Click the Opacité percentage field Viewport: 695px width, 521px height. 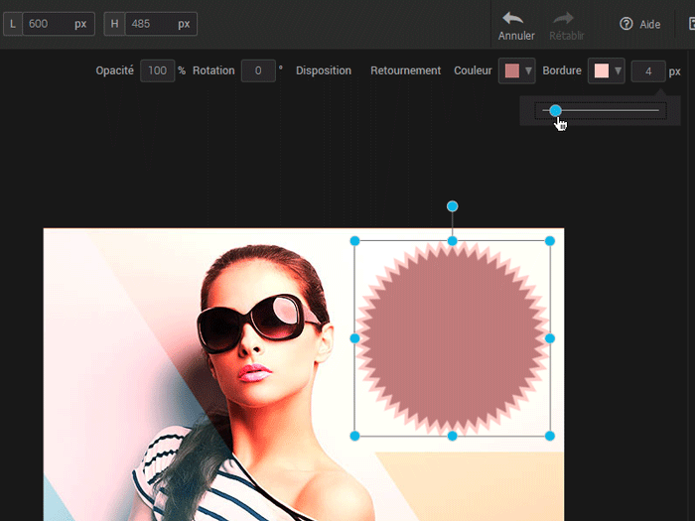pos(157,71)
